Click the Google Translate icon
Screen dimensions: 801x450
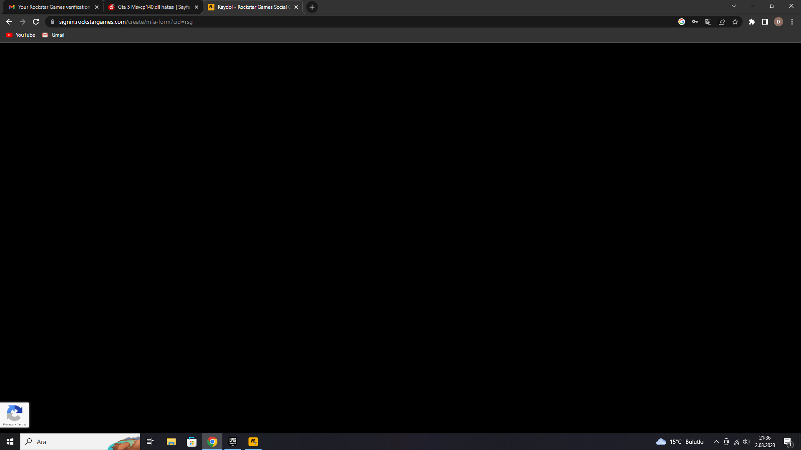click(x=708, y=22)
